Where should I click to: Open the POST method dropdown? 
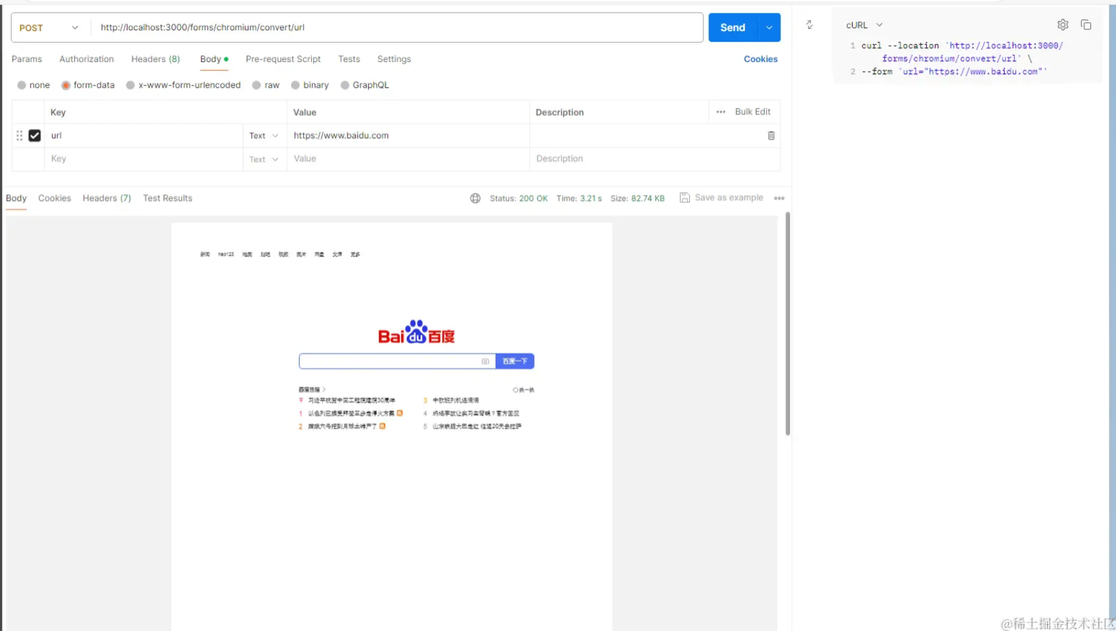click(49, 28)
